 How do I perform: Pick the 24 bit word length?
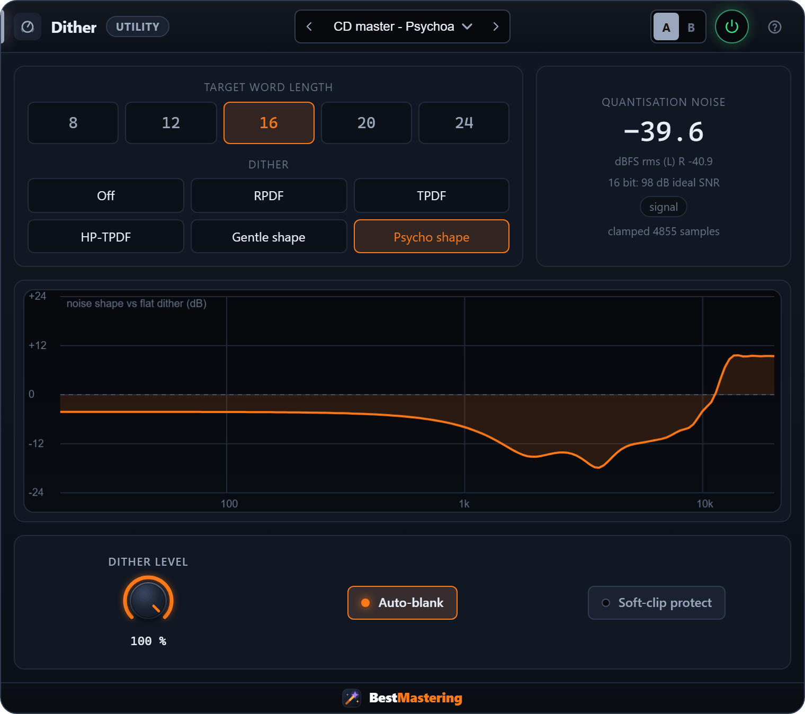tap(464, 123)
